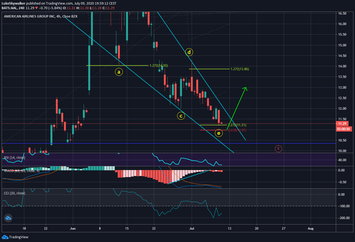Click the green arrowhead near 13.00
This screenshot has height=242, width=355.
click(x=245, y=89)
